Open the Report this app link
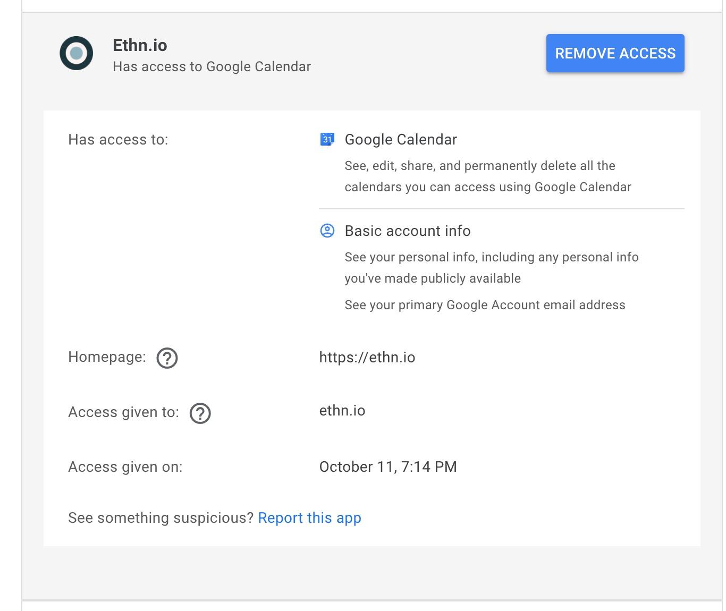The width and height of the screenshot is (726, 611). point(309,517)
